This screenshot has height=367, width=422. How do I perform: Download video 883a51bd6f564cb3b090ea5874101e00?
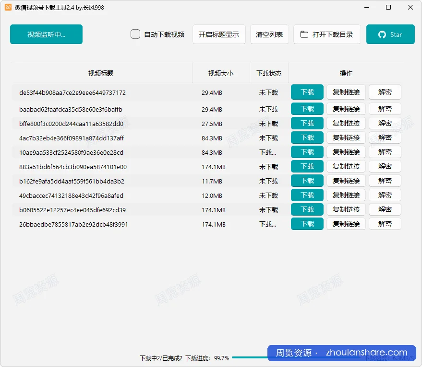307,166
